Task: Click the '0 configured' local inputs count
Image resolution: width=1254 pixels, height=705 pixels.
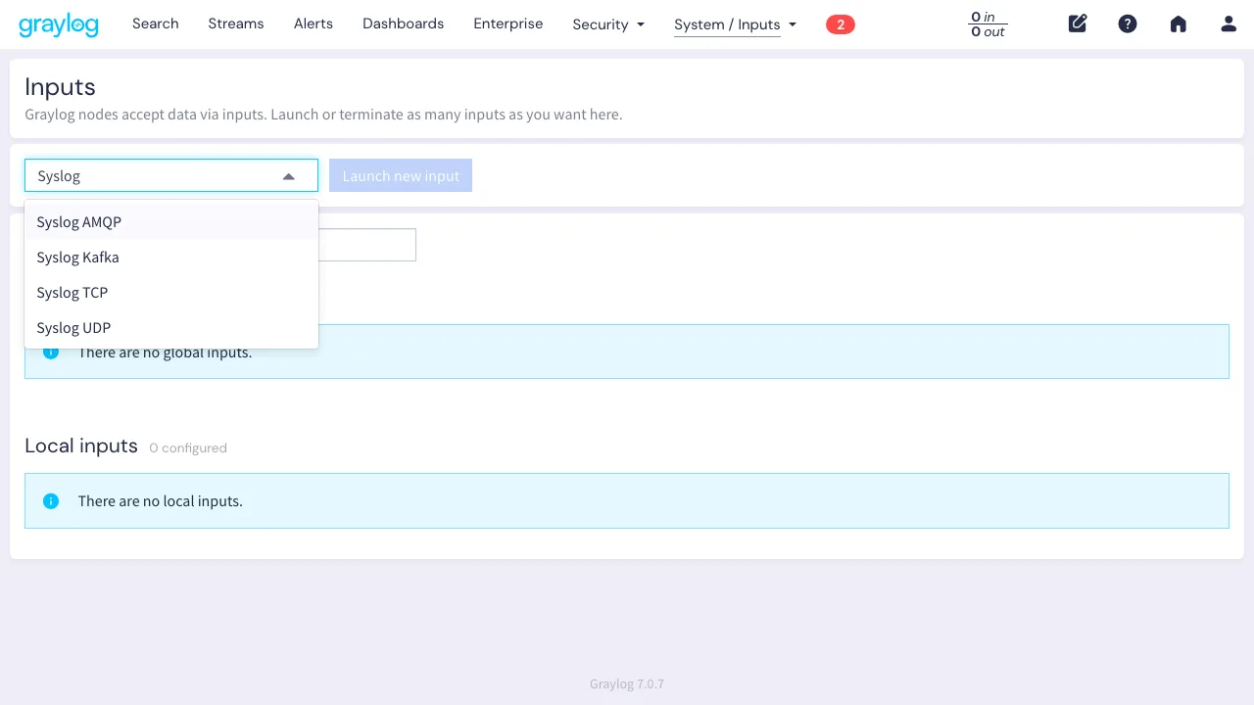Action: pos(188,447)
